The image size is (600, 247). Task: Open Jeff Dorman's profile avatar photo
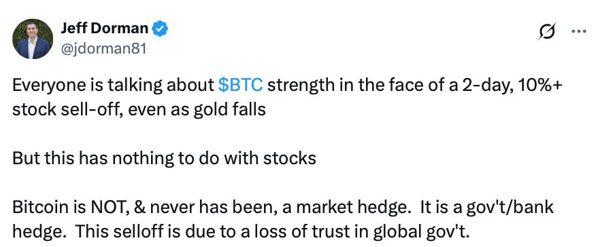(x=33, y=39)
